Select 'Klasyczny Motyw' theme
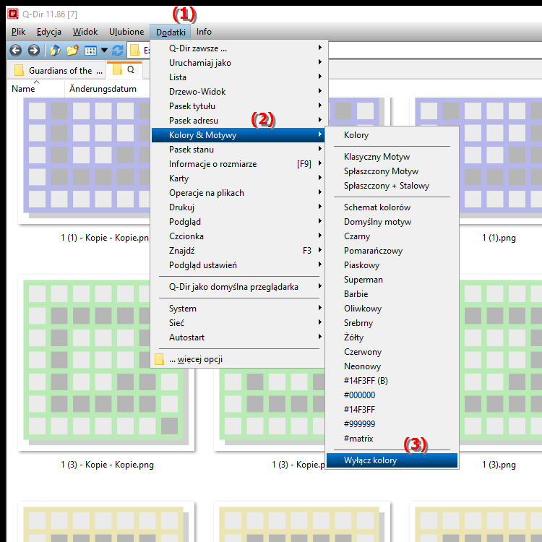Viewport: 542px width, 542px height. (x=392, y=157)
